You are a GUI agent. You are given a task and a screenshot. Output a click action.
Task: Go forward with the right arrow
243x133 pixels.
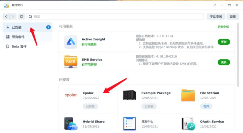[13, 16]
